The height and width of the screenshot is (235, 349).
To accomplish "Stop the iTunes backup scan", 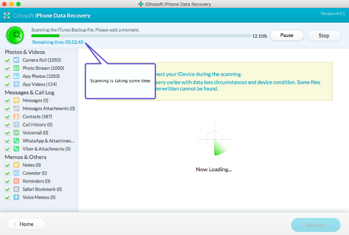I will [x=324, y=35].
